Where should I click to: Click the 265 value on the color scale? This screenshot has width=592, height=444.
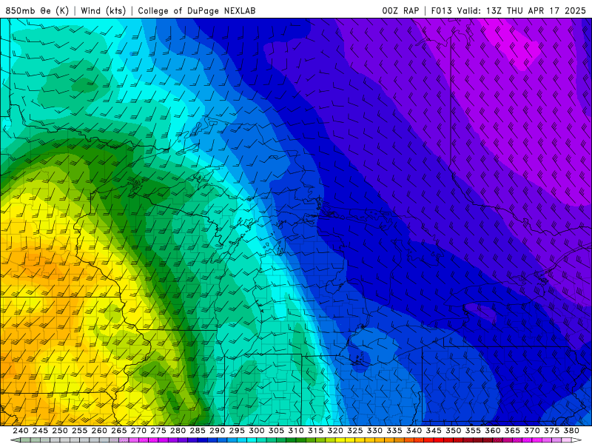coord(118,431)
